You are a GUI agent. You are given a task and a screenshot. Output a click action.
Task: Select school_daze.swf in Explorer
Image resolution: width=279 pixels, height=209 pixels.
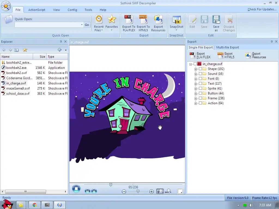click(x=18, y=94)
